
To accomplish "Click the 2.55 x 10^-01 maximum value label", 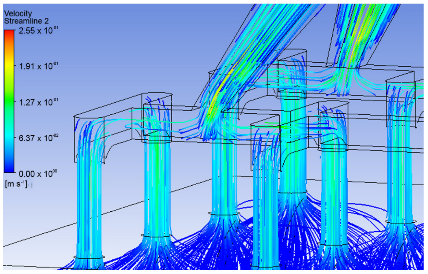I will [x=38, y=30].
